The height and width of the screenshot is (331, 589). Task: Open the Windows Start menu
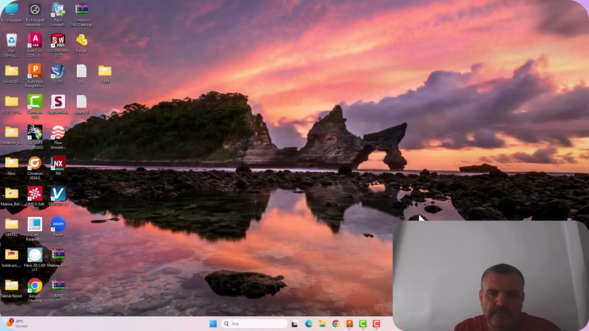coord(213,324)
